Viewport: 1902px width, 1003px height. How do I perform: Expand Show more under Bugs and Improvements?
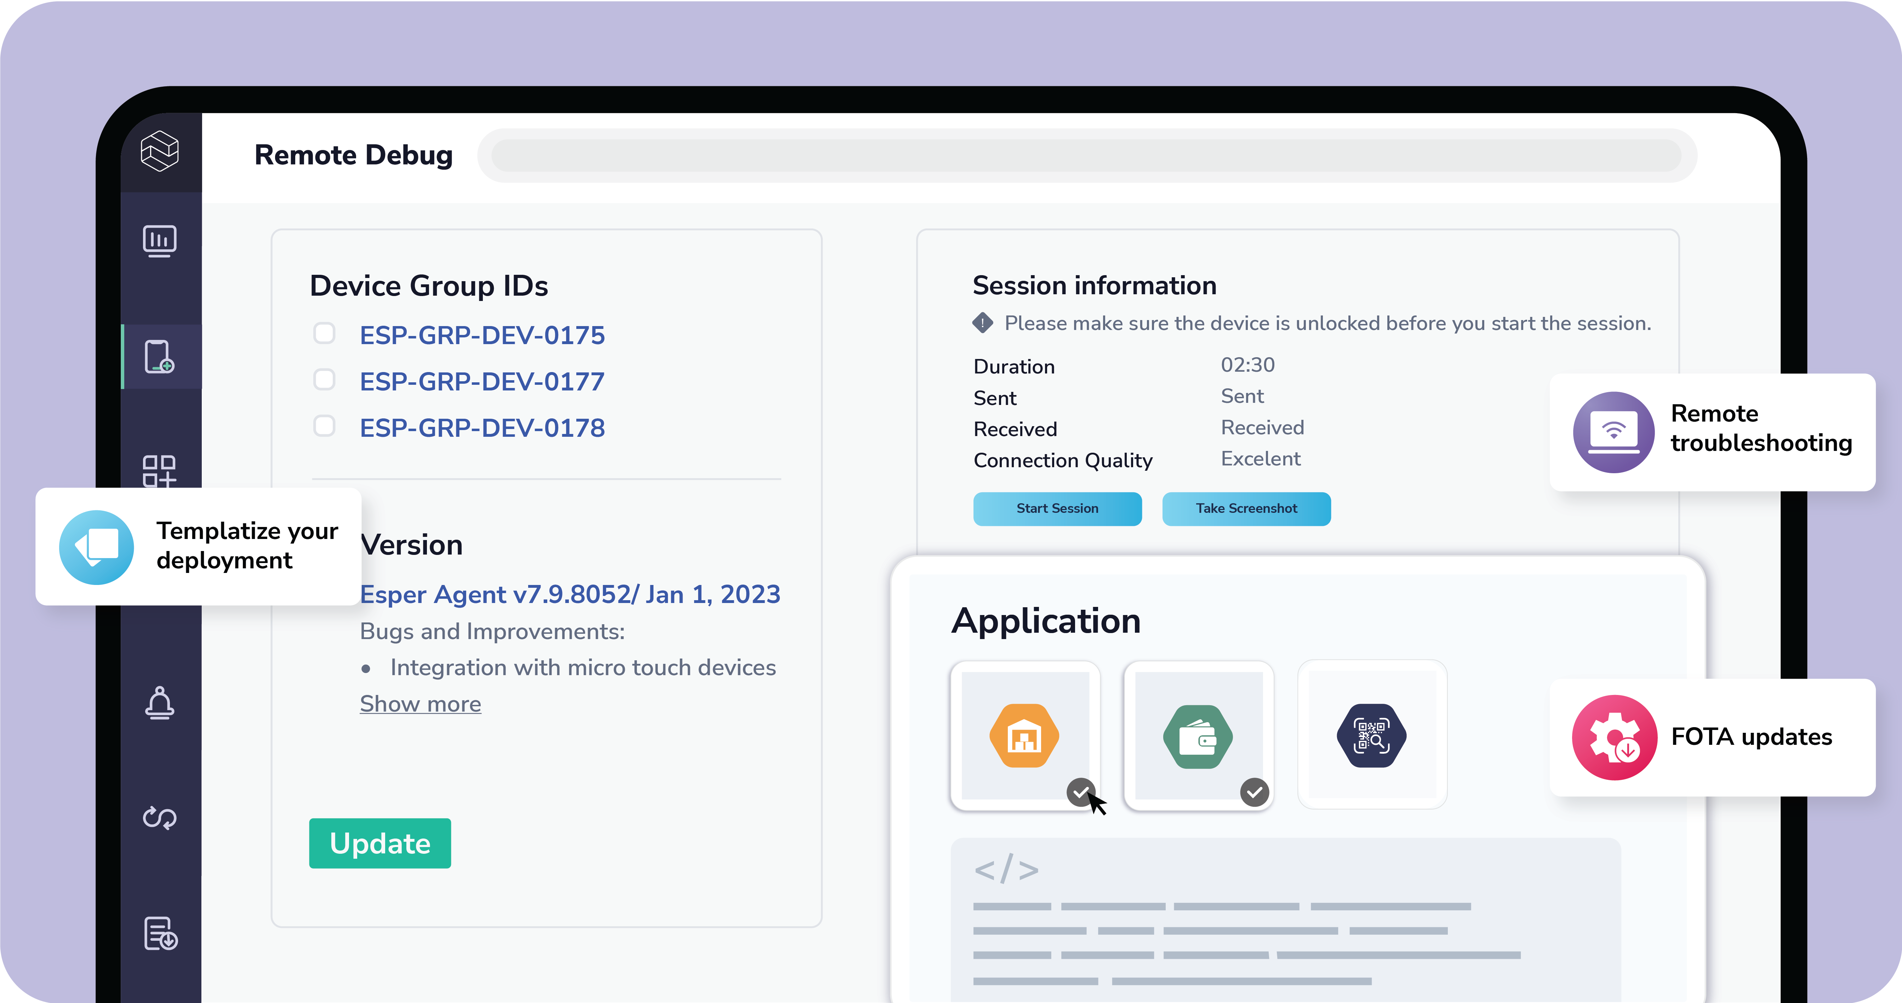coord(419,703)
